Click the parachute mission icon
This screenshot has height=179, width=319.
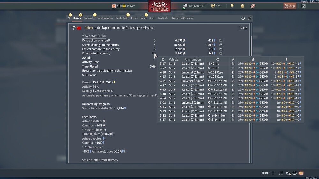coord(74,28)
